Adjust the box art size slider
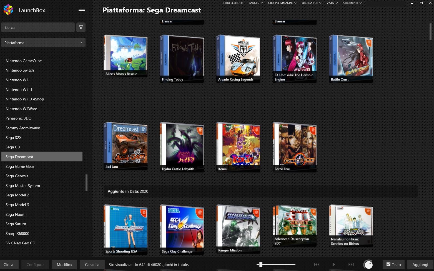 pos(260,265)
